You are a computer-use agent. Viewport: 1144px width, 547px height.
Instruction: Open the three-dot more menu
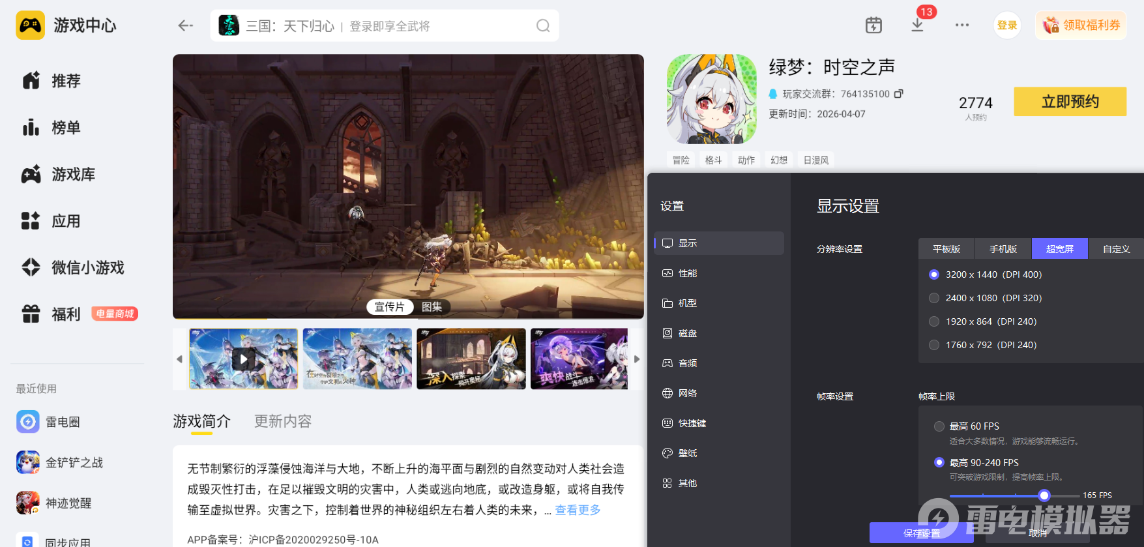click(962, 25)
